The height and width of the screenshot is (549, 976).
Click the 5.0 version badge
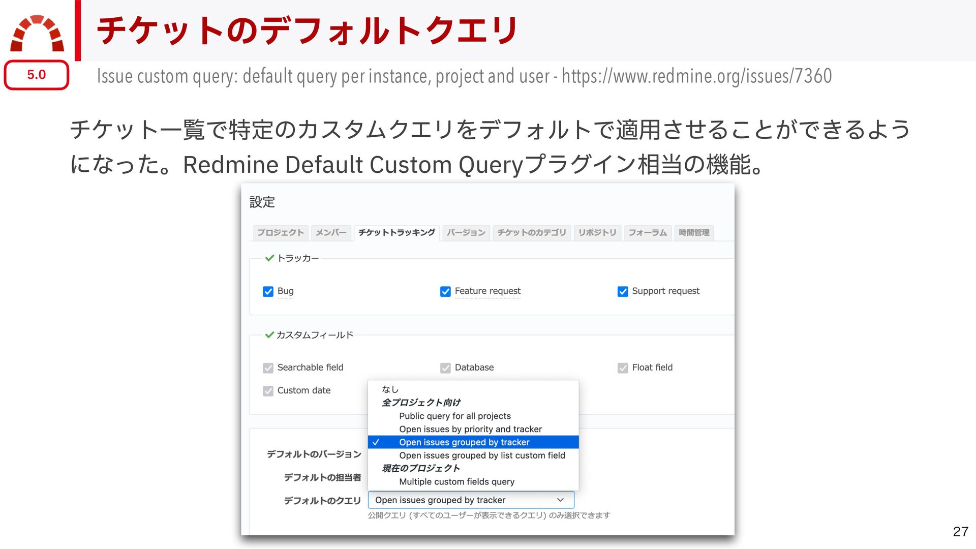coord(37,75)
